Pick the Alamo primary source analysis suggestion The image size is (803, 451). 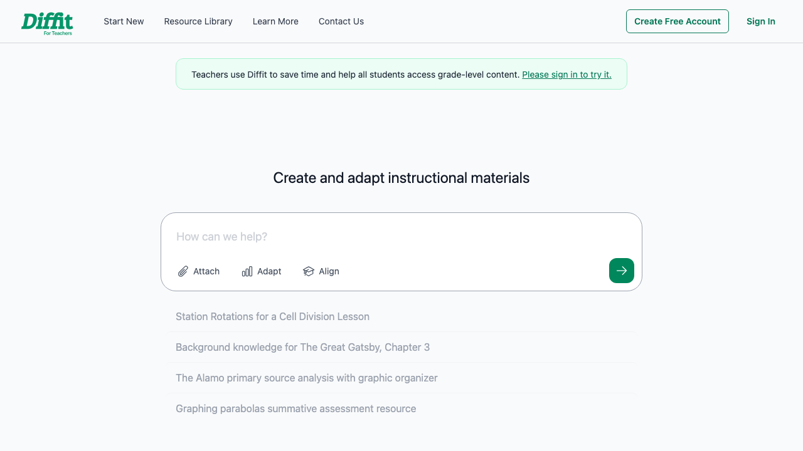306,378
